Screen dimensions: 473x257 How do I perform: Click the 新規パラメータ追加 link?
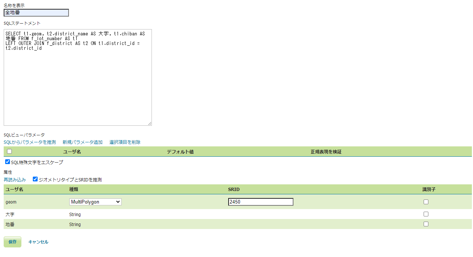click(83, 142)
